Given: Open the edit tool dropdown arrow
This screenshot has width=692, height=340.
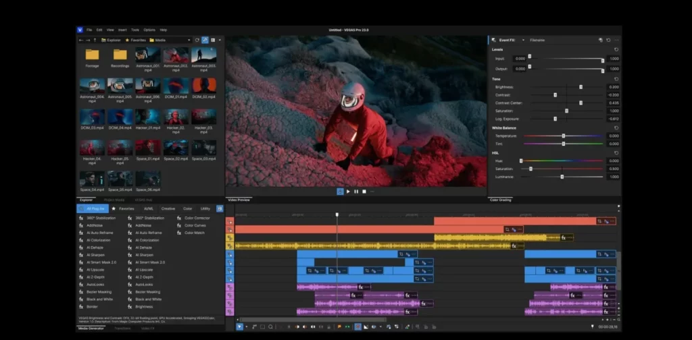Looking at the screenshot, I should tap(246, 327).
